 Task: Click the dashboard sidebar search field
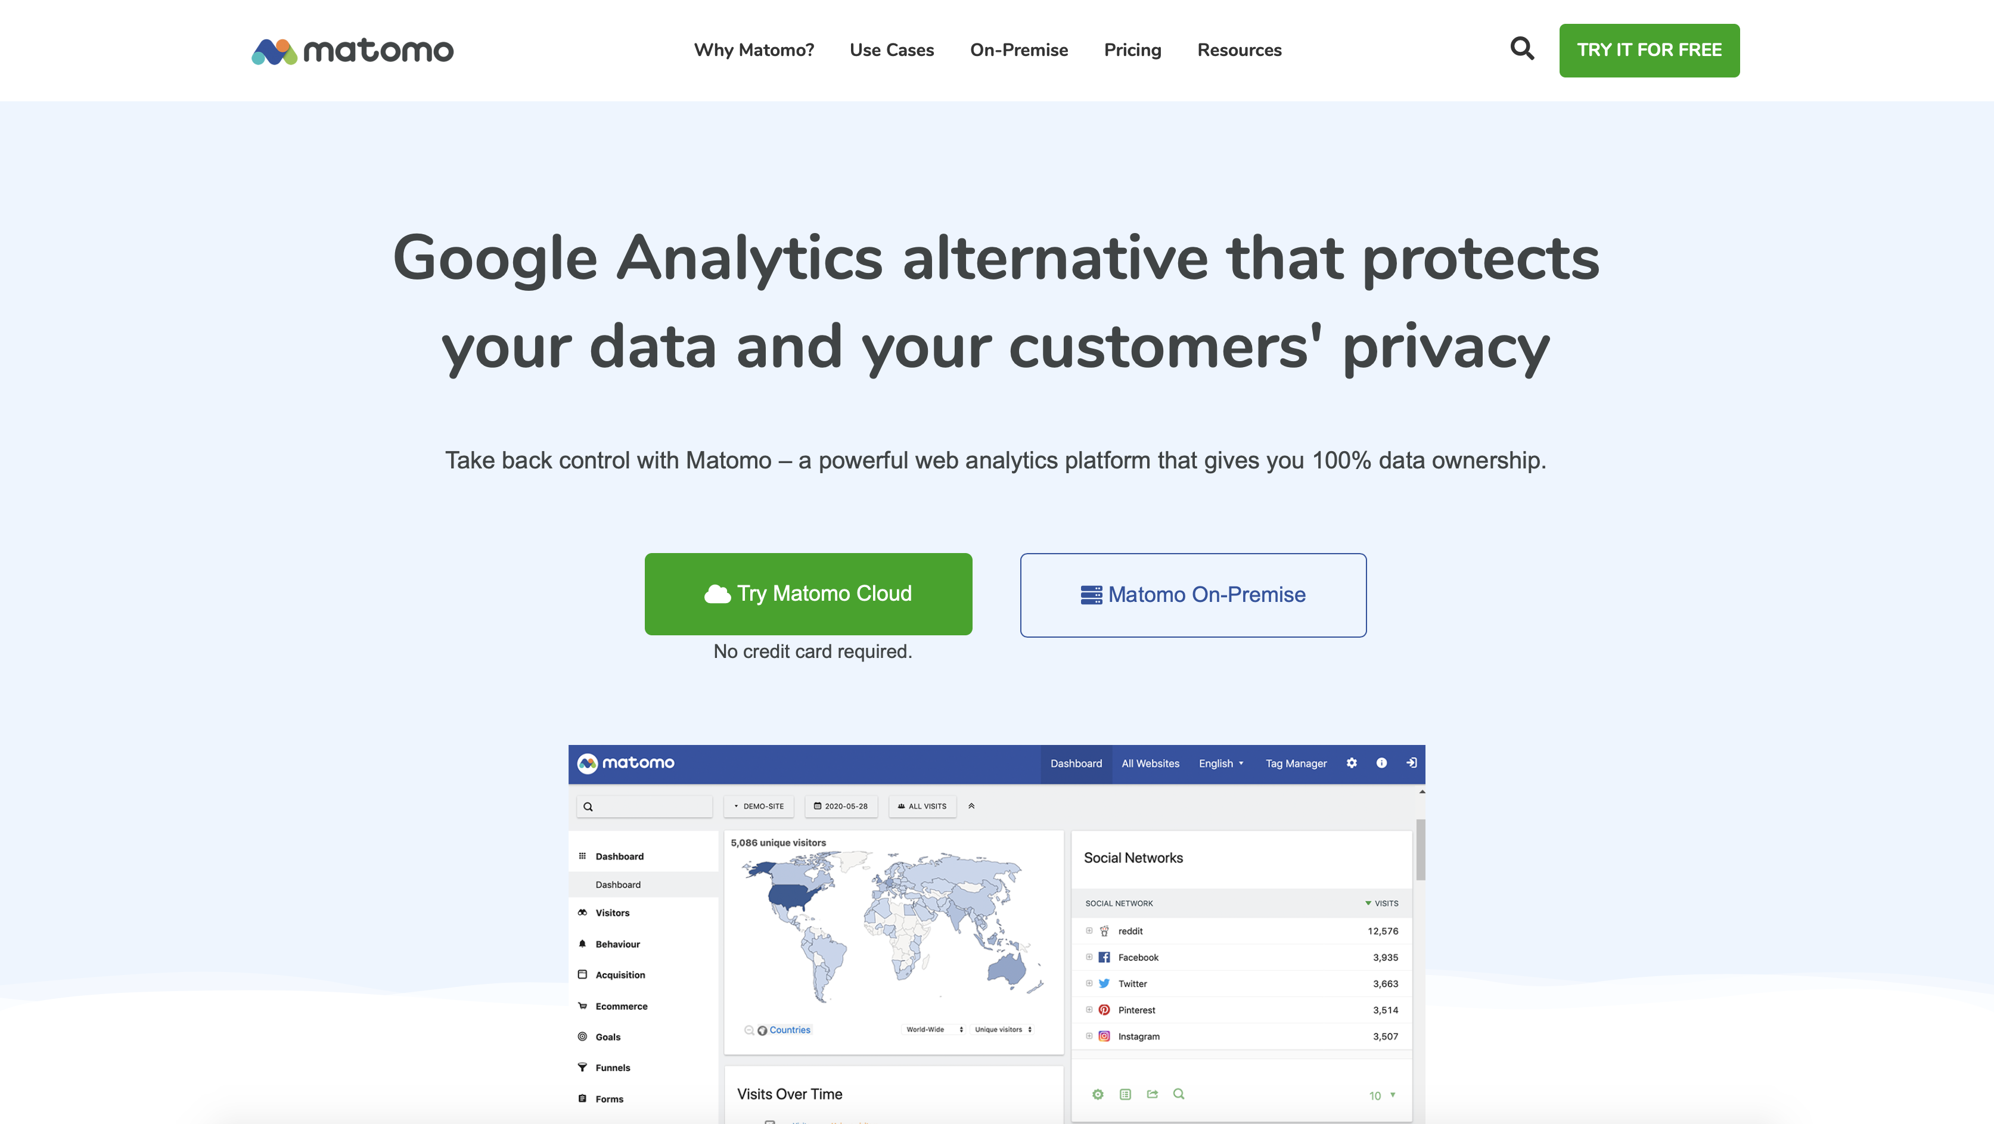pyautogui.click(x=644, y=806)
